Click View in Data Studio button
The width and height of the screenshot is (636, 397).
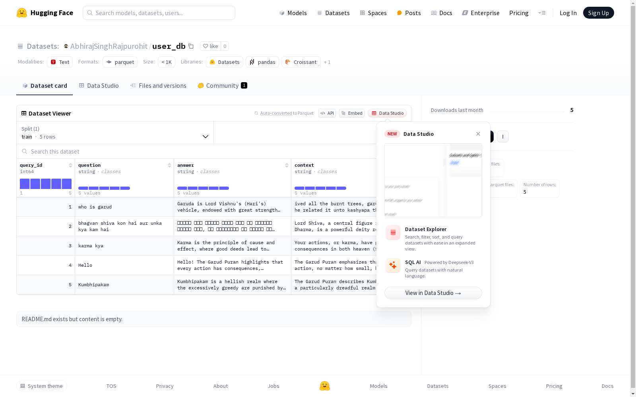coord(433,293)
